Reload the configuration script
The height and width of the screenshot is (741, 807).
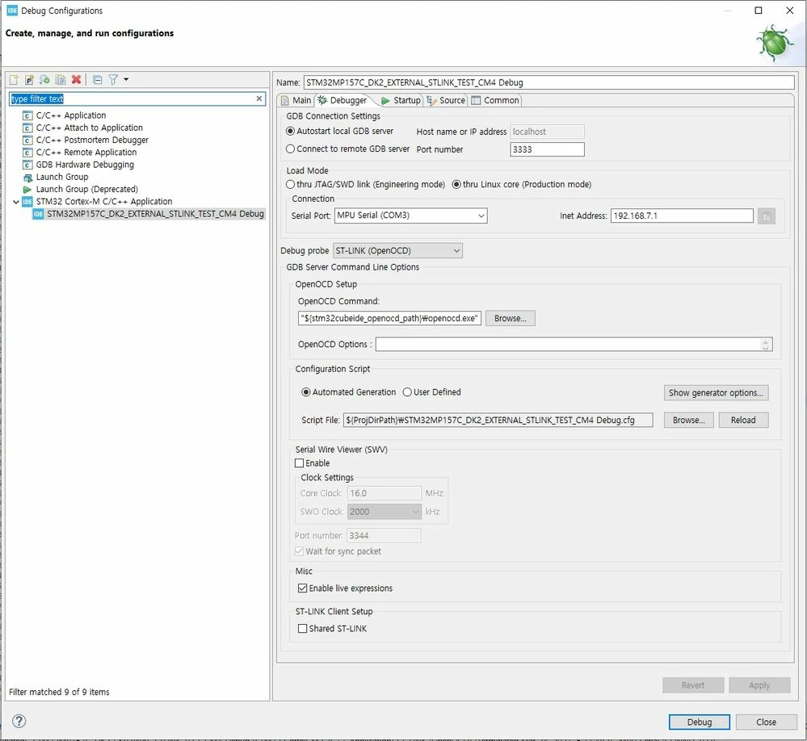[743, 421]
